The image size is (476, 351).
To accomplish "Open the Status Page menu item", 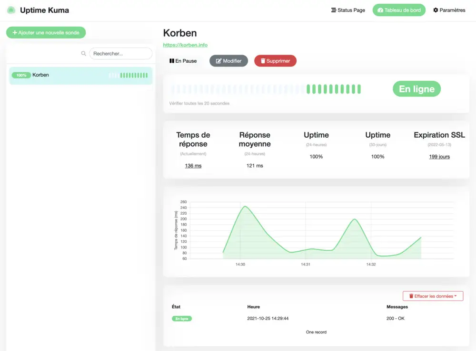I will click(348, 10).
